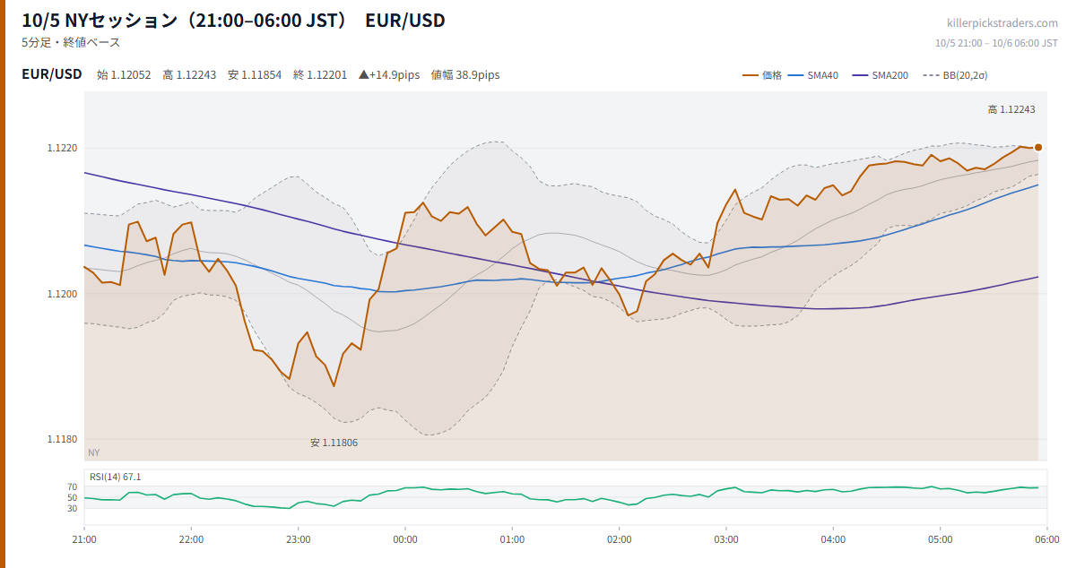The height and width of the screenshot is (568, 1076).
Task: Click the RSI axis label '70'
Action: point(73,486)
